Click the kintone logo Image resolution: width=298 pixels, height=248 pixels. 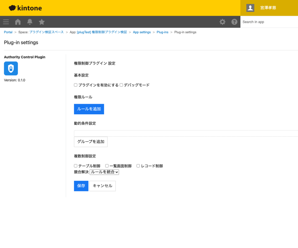point(25,8)
